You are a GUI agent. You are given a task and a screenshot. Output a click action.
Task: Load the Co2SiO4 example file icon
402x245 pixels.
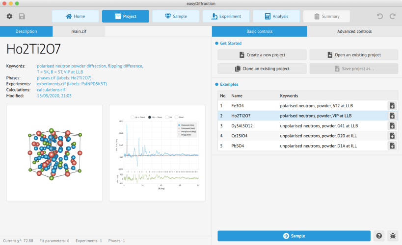pos(392,136)
